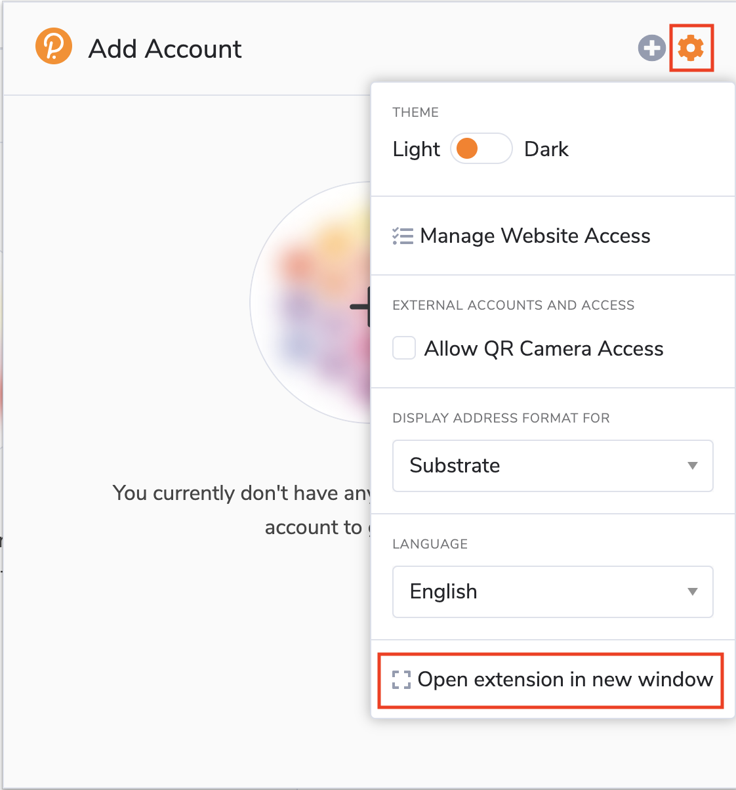The image size is (736, 790).
Task: Open Manage Website Access menu item
Action: [x=552, y=236]
